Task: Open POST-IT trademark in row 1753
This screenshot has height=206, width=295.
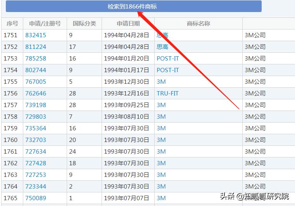Action: pos(167,59)
